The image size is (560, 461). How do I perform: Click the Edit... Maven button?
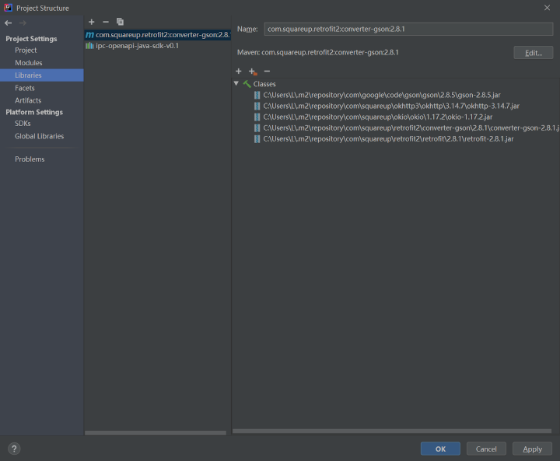tap(534, 53)
